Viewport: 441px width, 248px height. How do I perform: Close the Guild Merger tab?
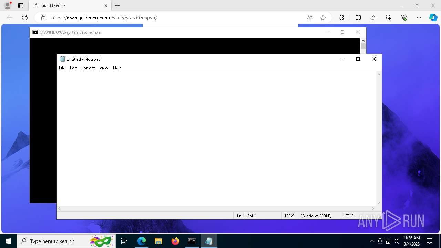(x=106, y=6)
